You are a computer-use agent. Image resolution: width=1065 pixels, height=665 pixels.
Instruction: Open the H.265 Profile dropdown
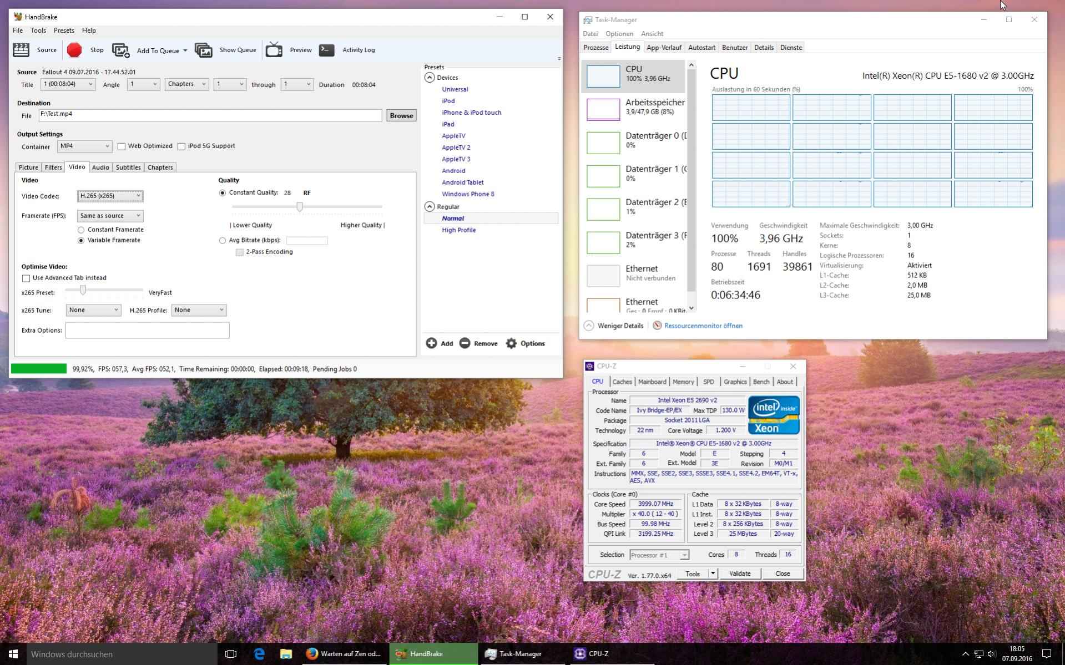199,310
